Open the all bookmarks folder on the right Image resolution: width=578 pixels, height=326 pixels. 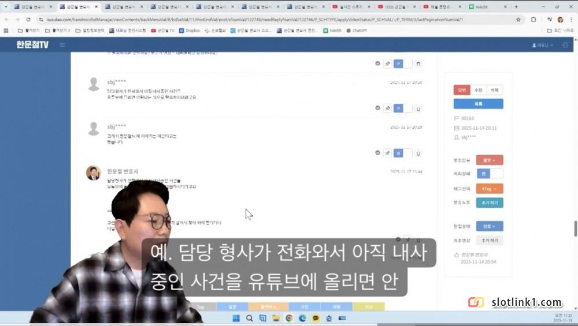[x=560, y=31]
